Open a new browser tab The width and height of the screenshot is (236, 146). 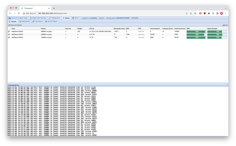point(54,8)
